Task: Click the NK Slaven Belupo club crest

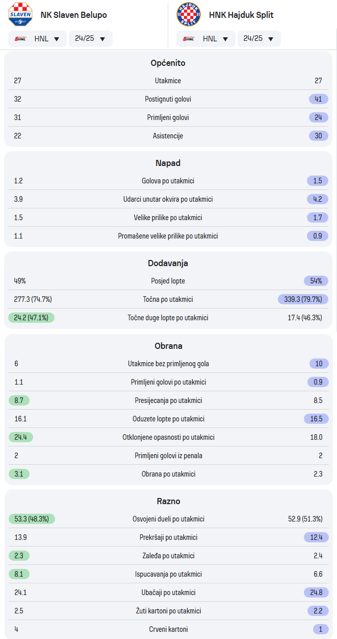Action: 20,15
